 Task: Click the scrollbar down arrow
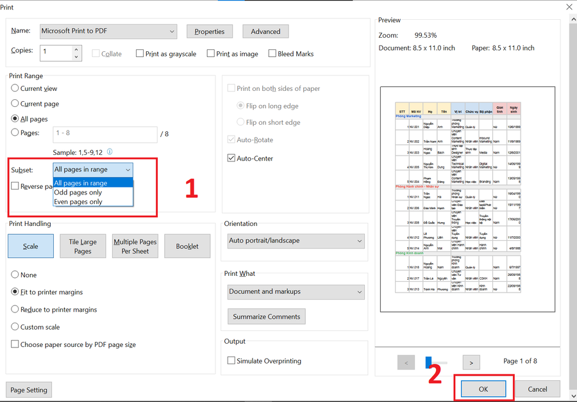[573, 396]
